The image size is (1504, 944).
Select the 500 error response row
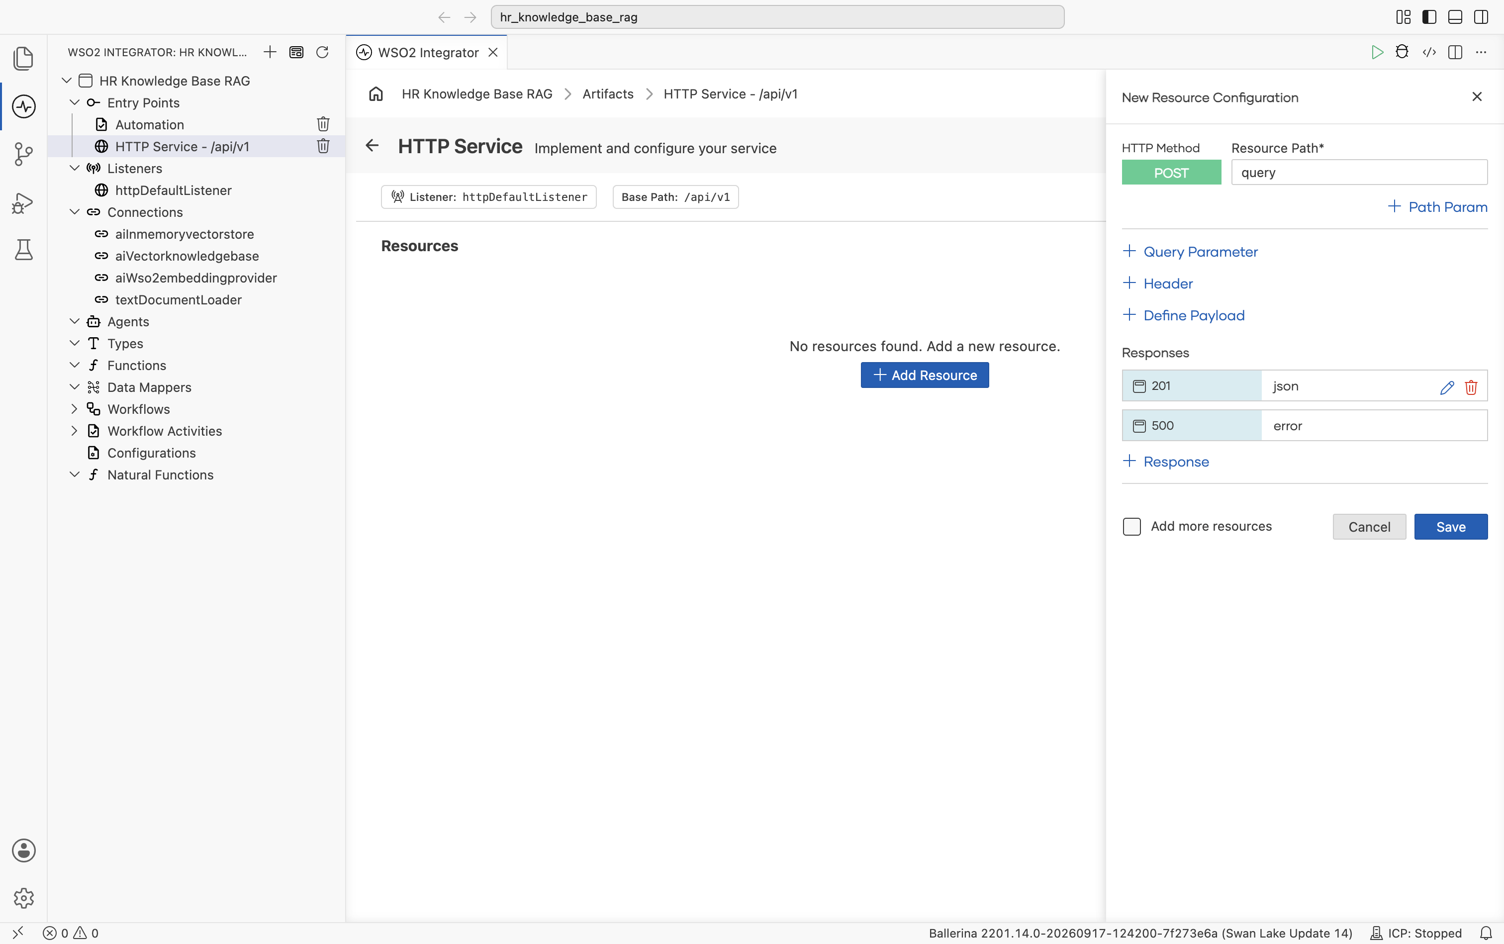[1304, 426]
